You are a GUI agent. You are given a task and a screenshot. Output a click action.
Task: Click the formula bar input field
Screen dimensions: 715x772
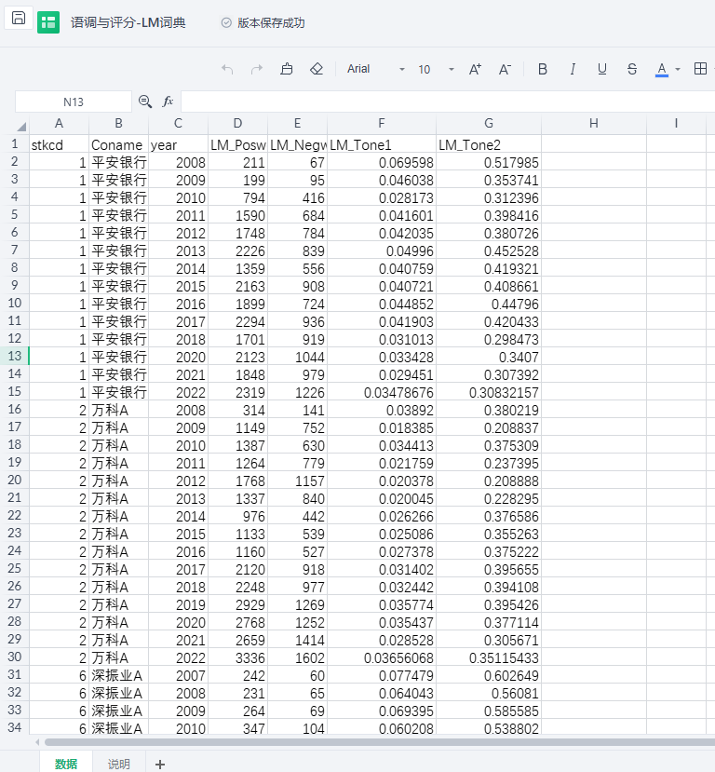[448, 102]
